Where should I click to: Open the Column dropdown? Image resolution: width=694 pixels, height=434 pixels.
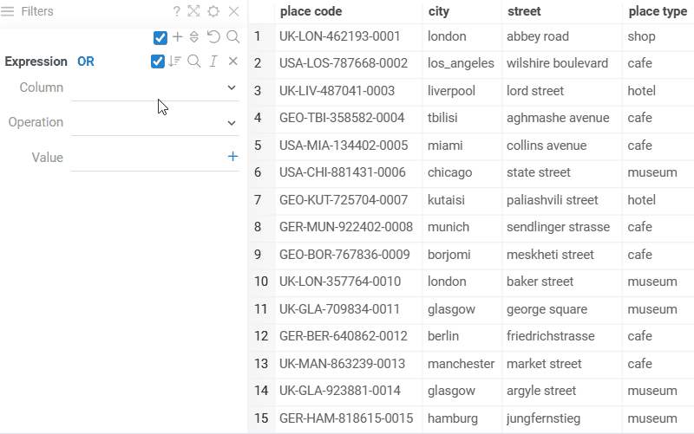[155, 87]
